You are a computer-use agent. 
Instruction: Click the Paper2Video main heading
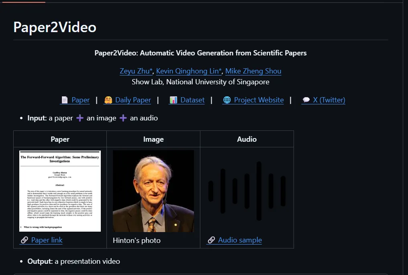(x=55, y=27)
